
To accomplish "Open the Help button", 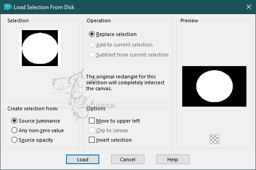I will click(x=173, y=159).
